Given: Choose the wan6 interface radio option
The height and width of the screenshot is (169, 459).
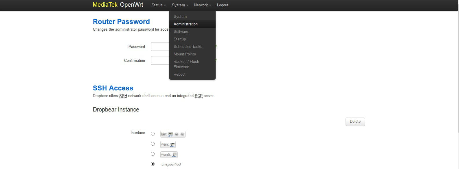Looking at the screenshot, I should (153, 154).
